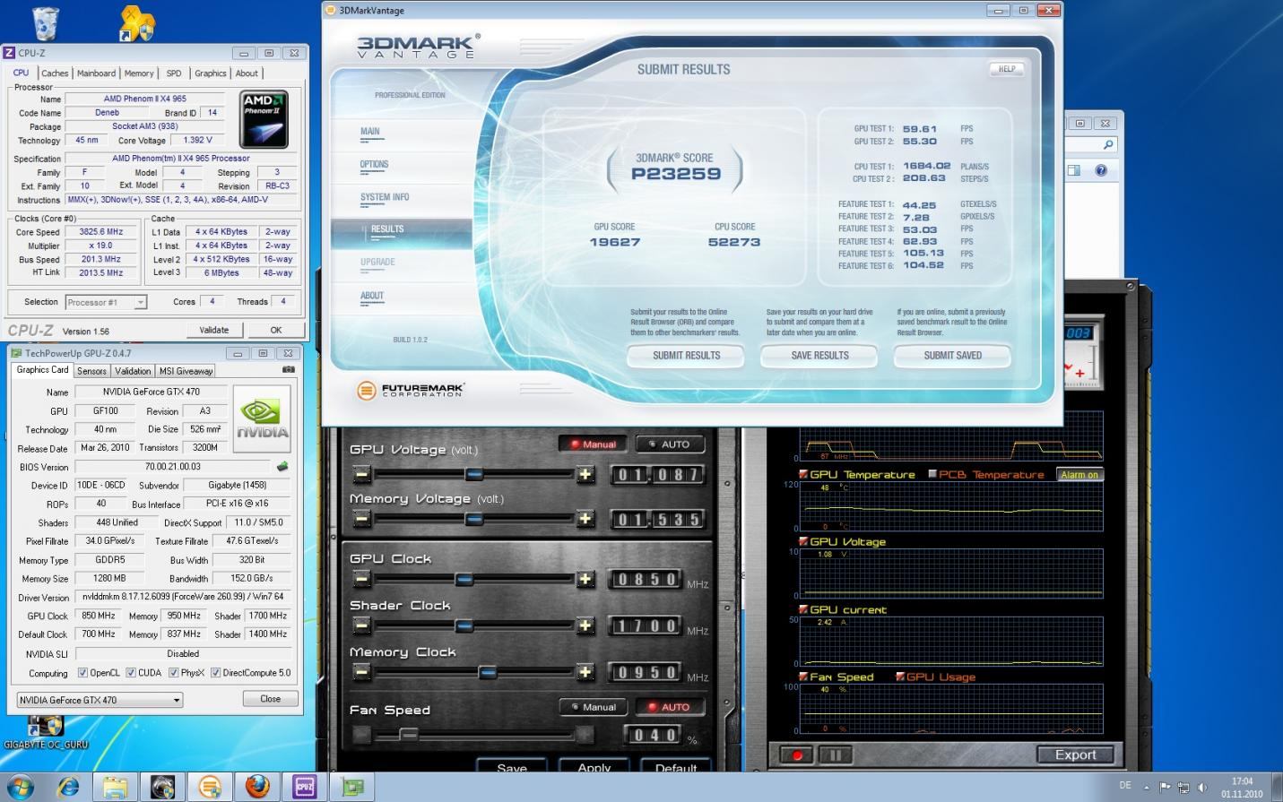Click the volume speaker tray icon
This screenshot has height=802, width=1283.
1202,787
